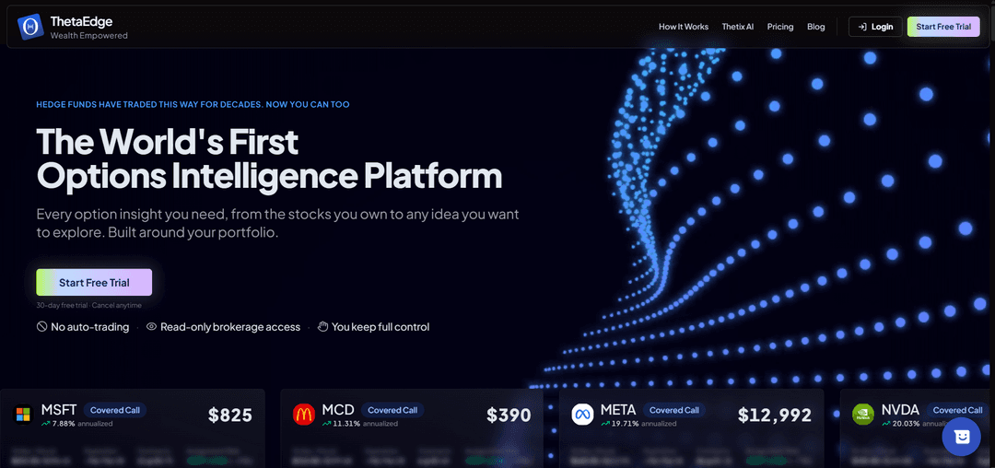Viewport: 995px width, 468px height.
Task: Click the Covered Call badge on MCD
Action: pos(392,410)
